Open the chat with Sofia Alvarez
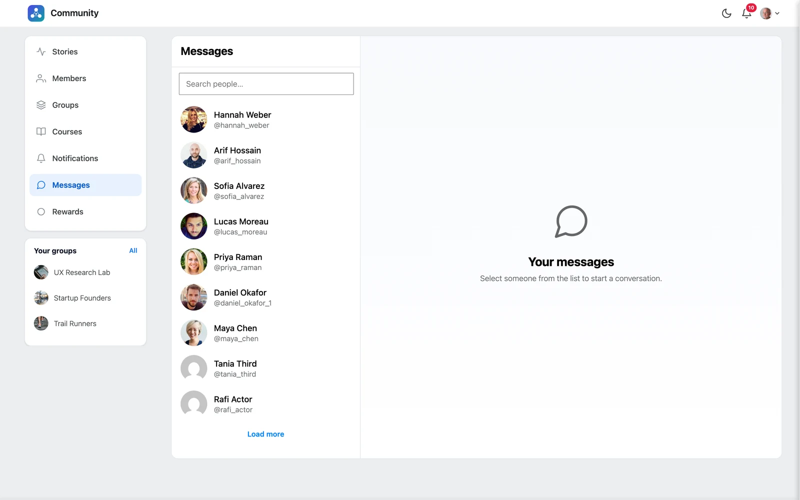The height and width of the screenshot is (500, 800). [x=266, y=190]
